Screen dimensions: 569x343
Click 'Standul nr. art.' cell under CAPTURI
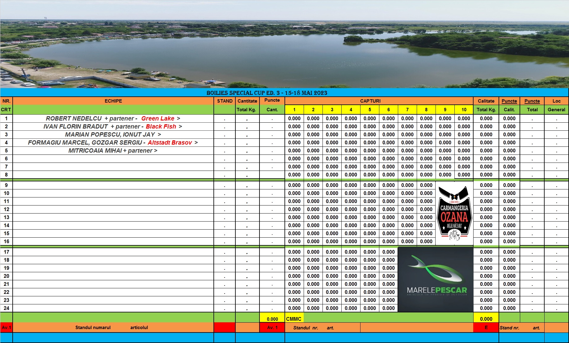pyautogui.click(x=322, y=328)
